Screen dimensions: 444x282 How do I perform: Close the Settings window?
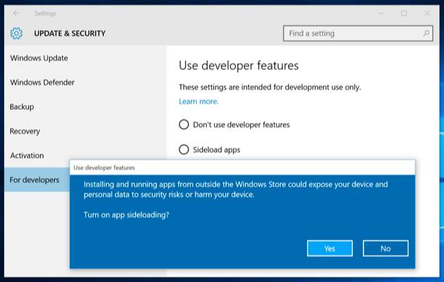tap(428, 13)
